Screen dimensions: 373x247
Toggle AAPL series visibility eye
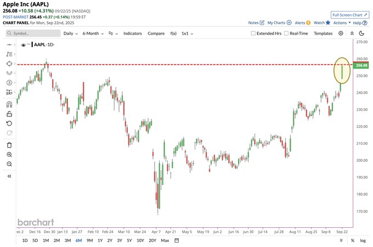tap(23, 45)
